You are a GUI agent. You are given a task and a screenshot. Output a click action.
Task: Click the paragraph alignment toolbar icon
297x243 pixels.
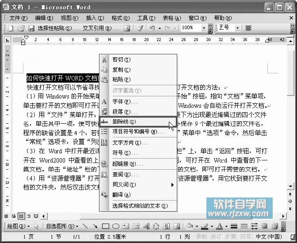coord(248,28)
